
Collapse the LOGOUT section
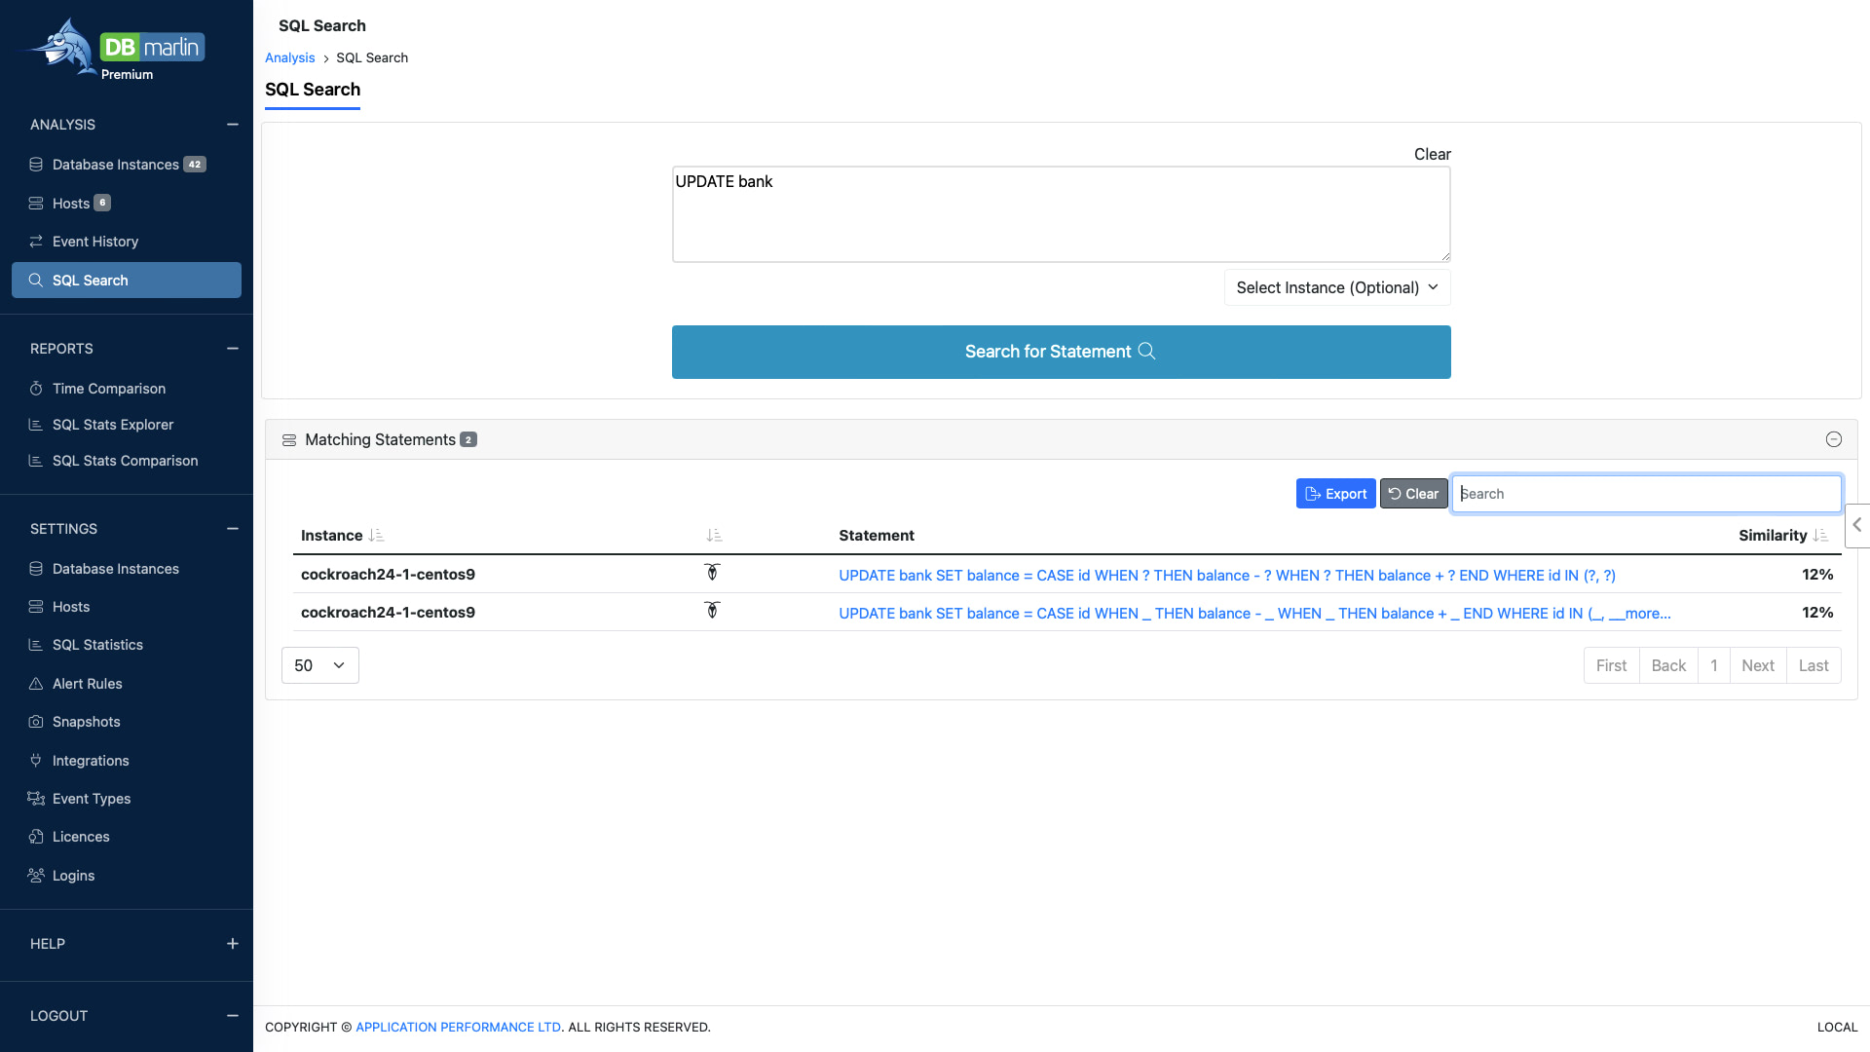coord(233,1016)
